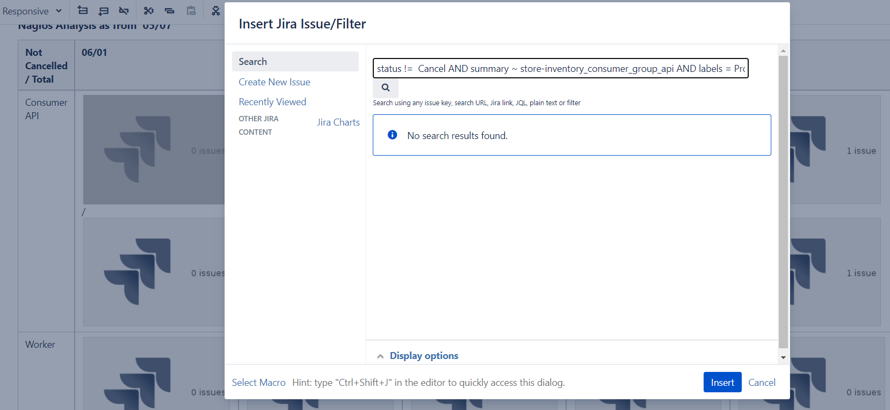Open the Select Macro link
This screenshot has width=890, height=410.
pyautogui.click(x=259, y=382)
